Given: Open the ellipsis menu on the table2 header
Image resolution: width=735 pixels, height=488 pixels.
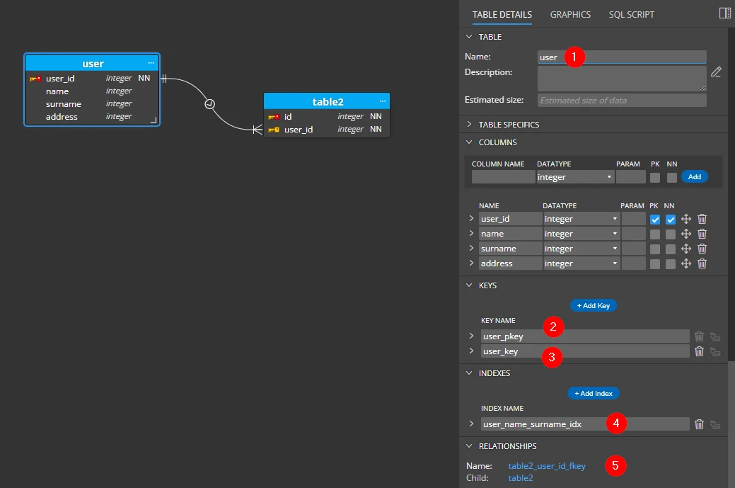Looking at the screenshot, I should [x=381, y=101].
